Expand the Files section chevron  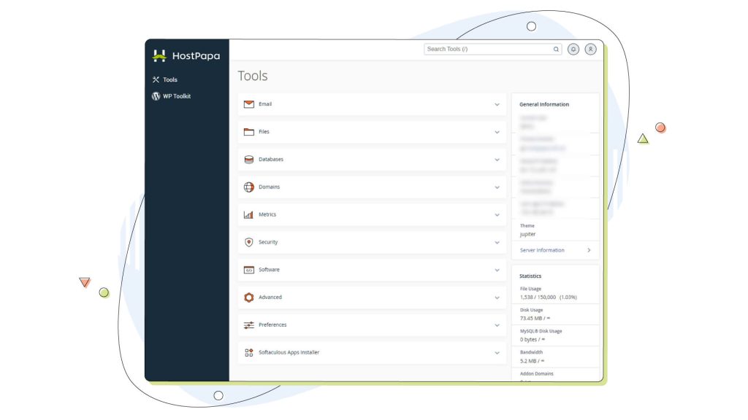pos(497,133)
